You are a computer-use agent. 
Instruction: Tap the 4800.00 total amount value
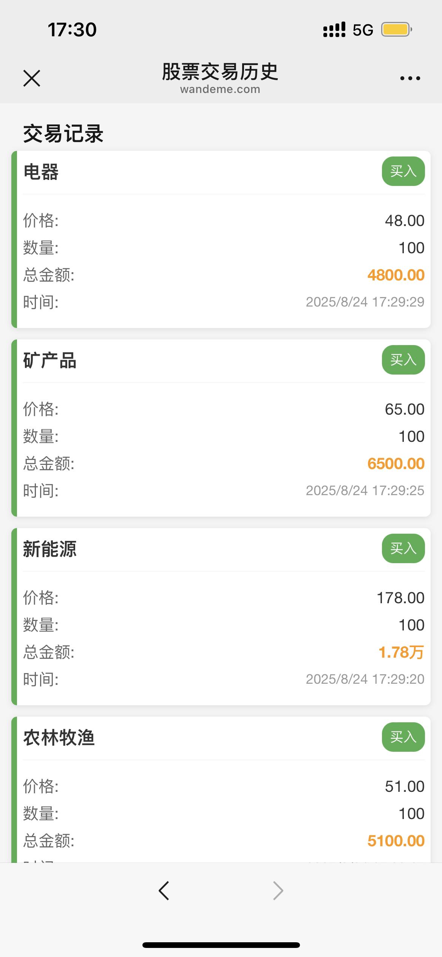(x=396, y=275)
